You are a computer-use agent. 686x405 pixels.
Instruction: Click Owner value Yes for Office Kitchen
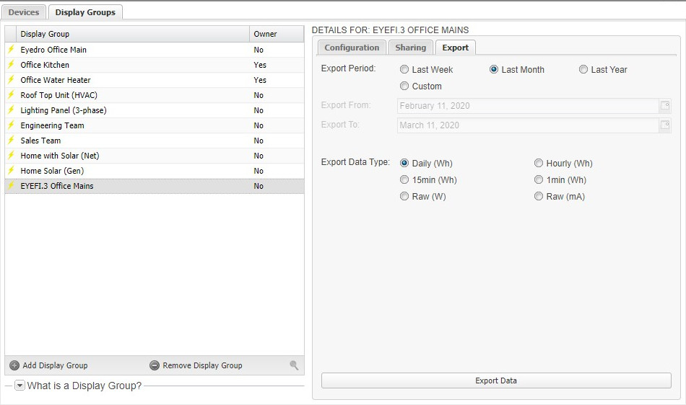pos(260,65)
